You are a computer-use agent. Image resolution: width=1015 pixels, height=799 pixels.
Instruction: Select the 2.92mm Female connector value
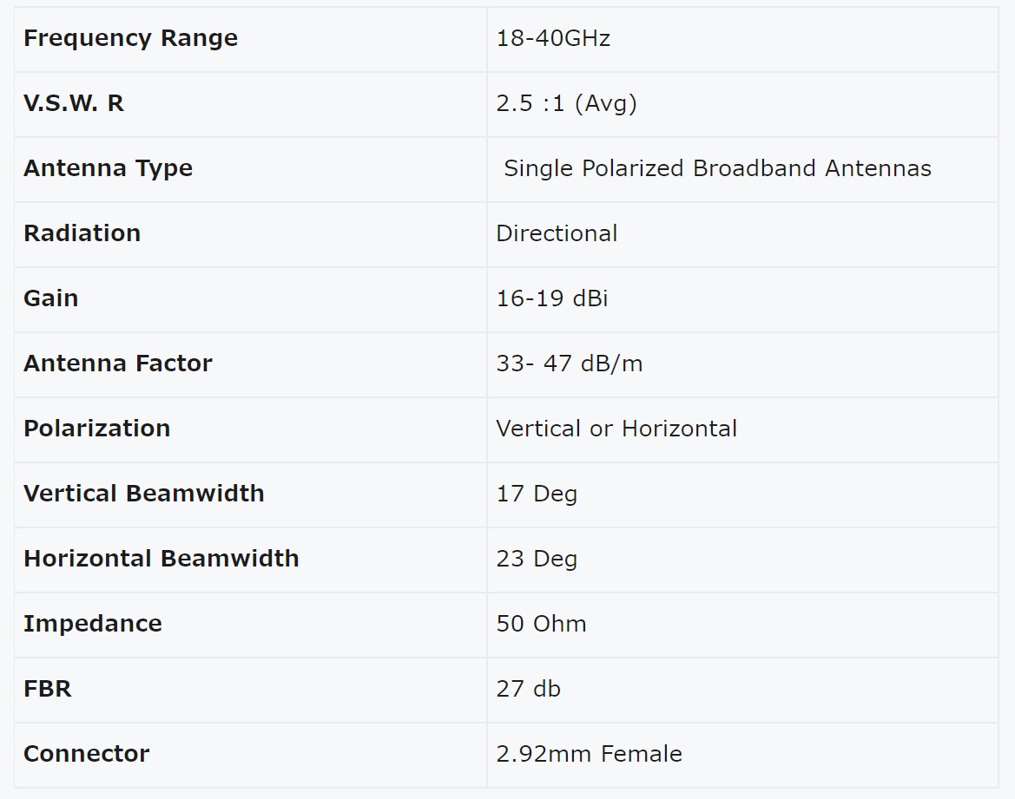589,754
